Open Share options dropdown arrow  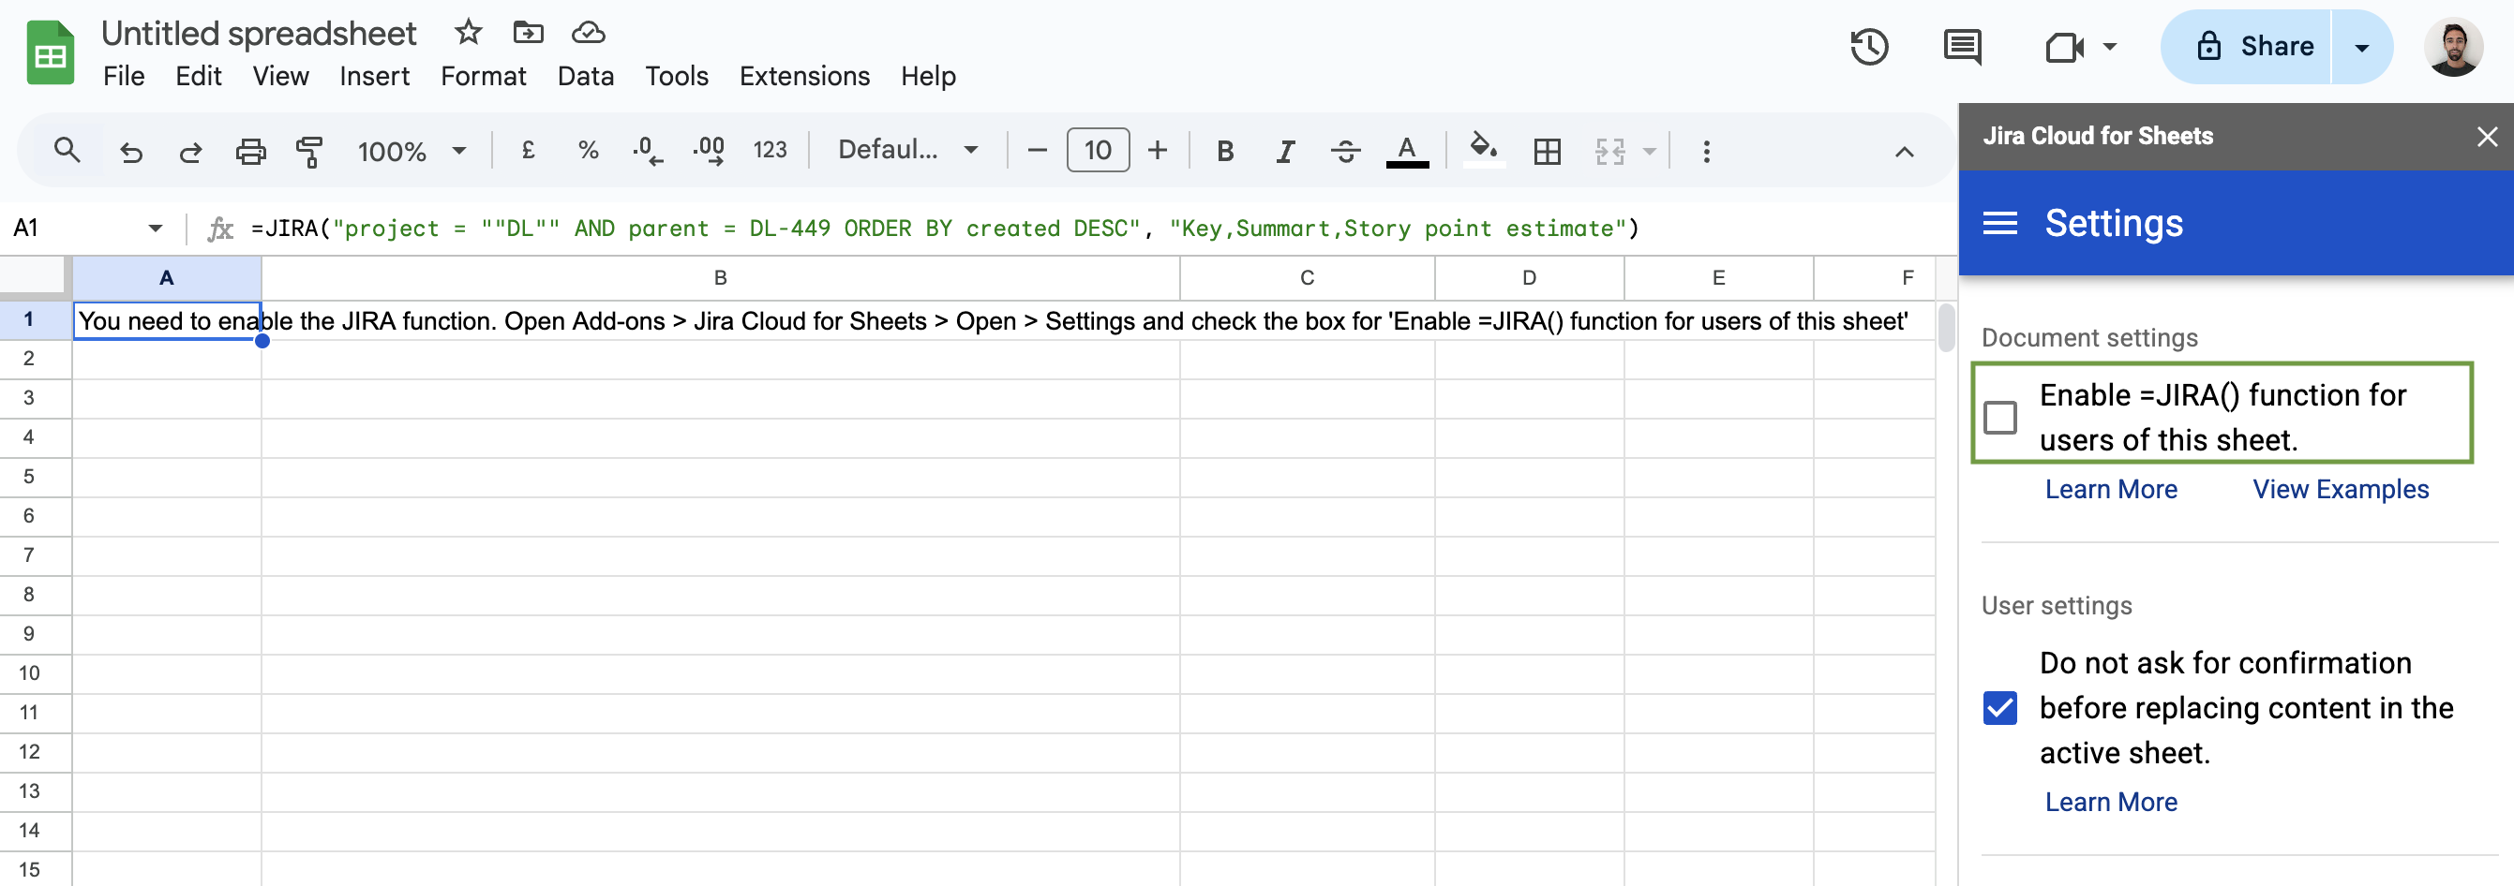click(2362, 47)
